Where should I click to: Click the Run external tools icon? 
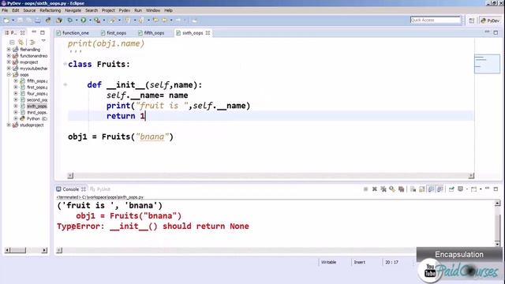pyautogui.click(x=97, y=21)
